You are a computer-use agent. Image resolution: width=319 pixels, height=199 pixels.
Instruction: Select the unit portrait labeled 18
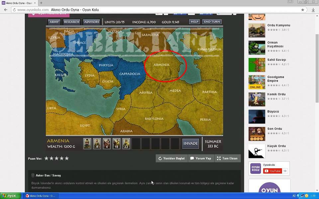coord(116,144)
